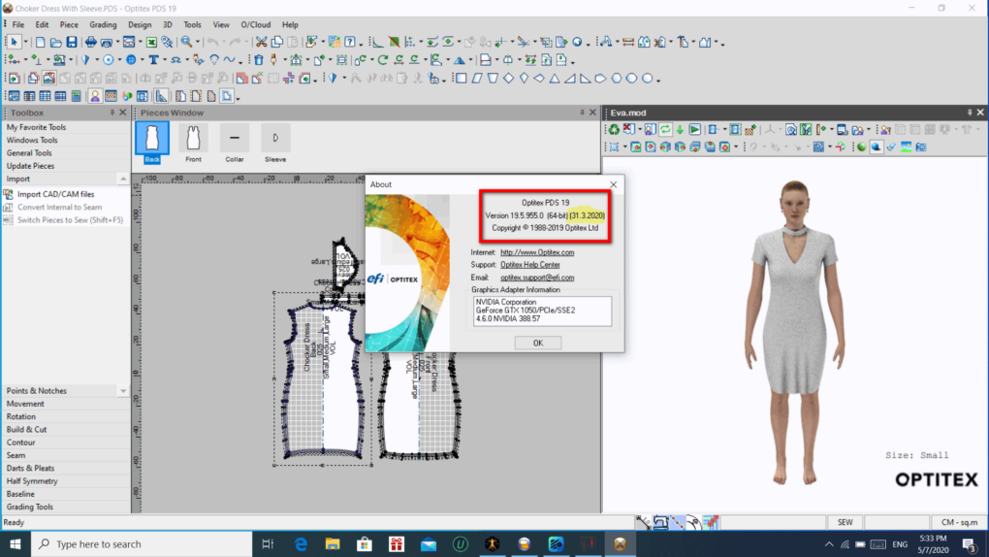This screenshot has height=557, width=989.
Task: Show hidden system tray icons chevron
Action: click(829, 544)
